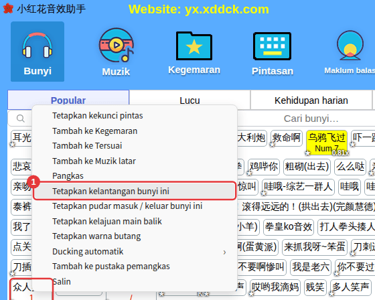
Task: Play the 贱笑 sound button
Action: (315, 287)
